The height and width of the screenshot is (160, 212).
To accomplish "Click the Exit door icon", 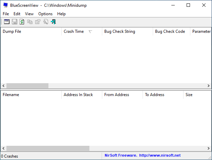I will click(x=53, y=22).
